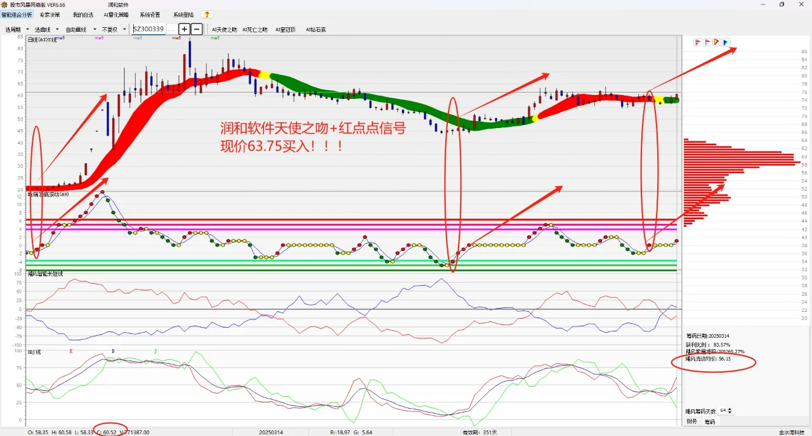This screenshot has width=812, height=436.
Task: Click the AI皇冠顶 toolbar button
Action: (285, 30)
